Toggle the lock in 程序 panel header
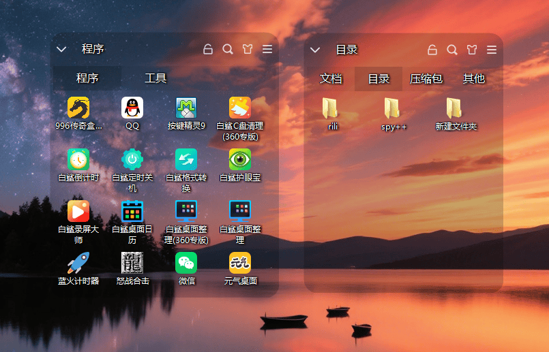This screenshot has height=352, width=549. (x=208, y=49)
